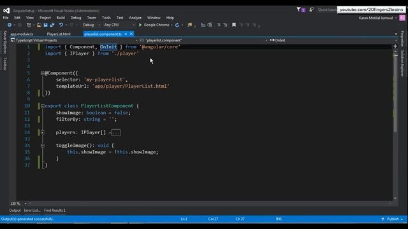408x229 pixels.
Task: Open the Find Results 1 tab
Action: tap(55, 211)
